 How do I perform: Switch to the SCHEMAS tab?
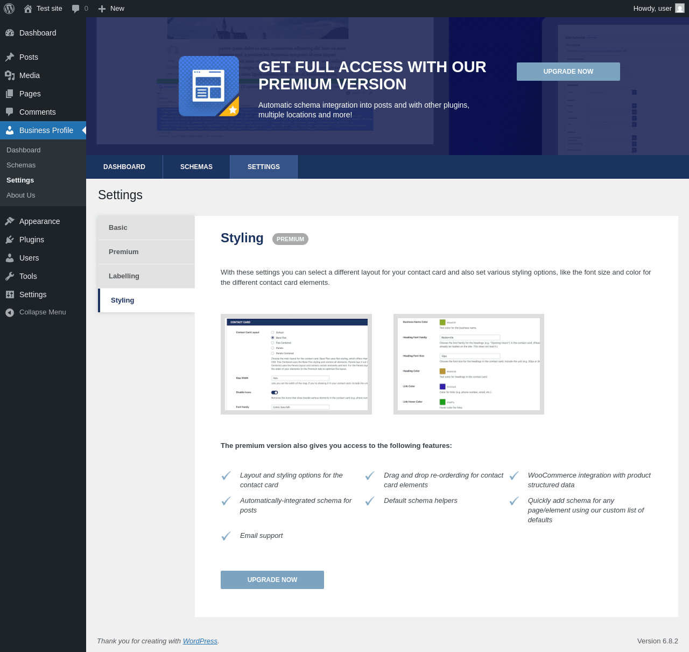(x=196, y=167)
